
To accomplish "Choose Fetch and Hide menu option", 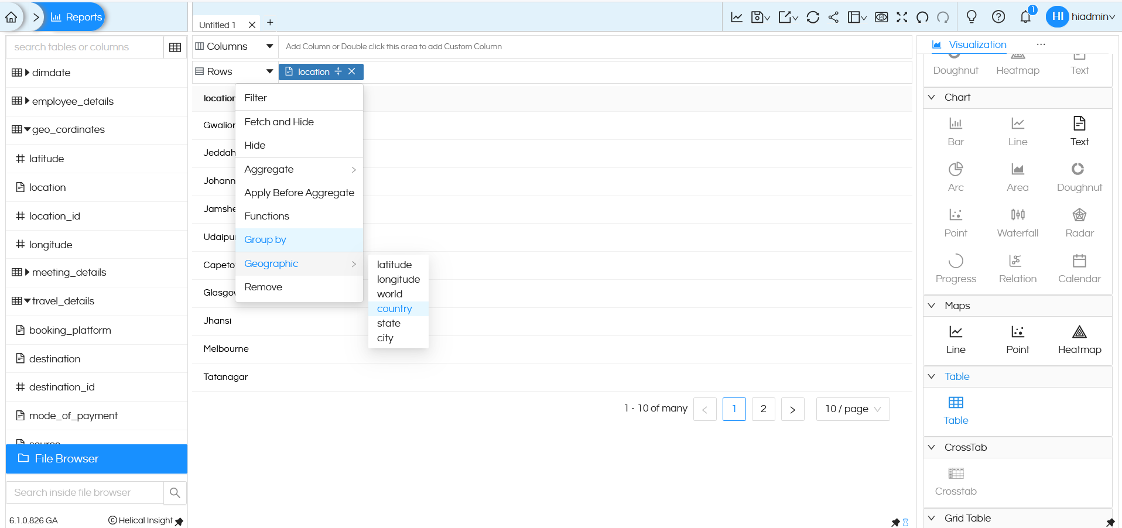I will click(x=279, y=122).
